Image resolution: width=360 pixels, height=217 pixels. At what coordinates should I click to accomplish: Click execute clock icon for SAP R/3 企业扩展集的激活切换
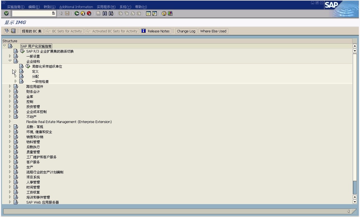pyautogui.click(x=22, y=51)
